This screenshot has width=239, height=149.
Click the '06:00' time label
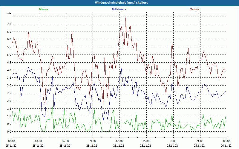pos(65,141)
